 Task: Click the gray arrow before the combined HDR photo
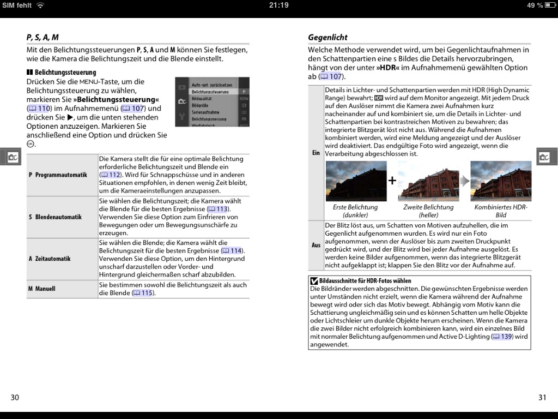pos(464,181)
